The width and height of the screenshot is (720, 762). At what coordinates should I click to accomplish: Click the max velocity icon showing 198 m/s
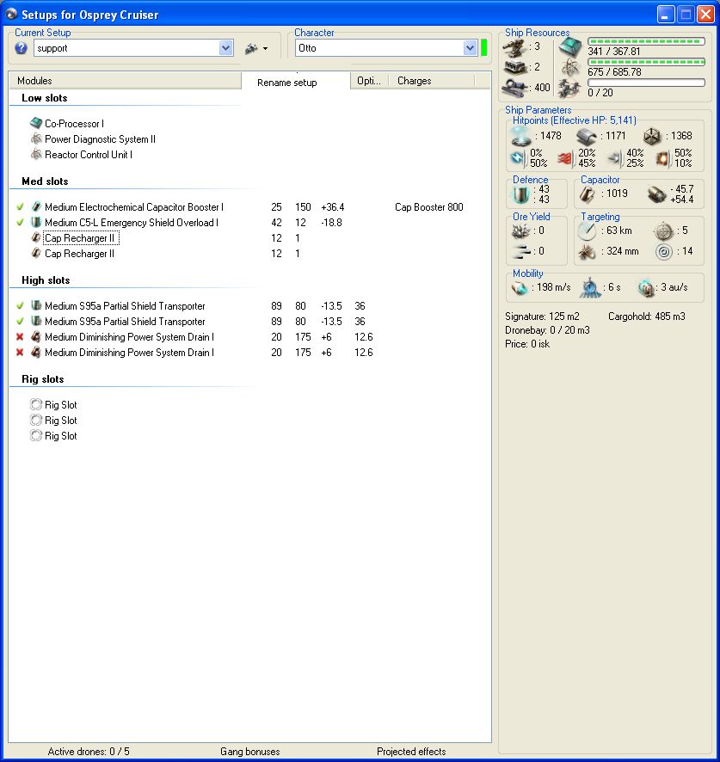click(520, 288)
